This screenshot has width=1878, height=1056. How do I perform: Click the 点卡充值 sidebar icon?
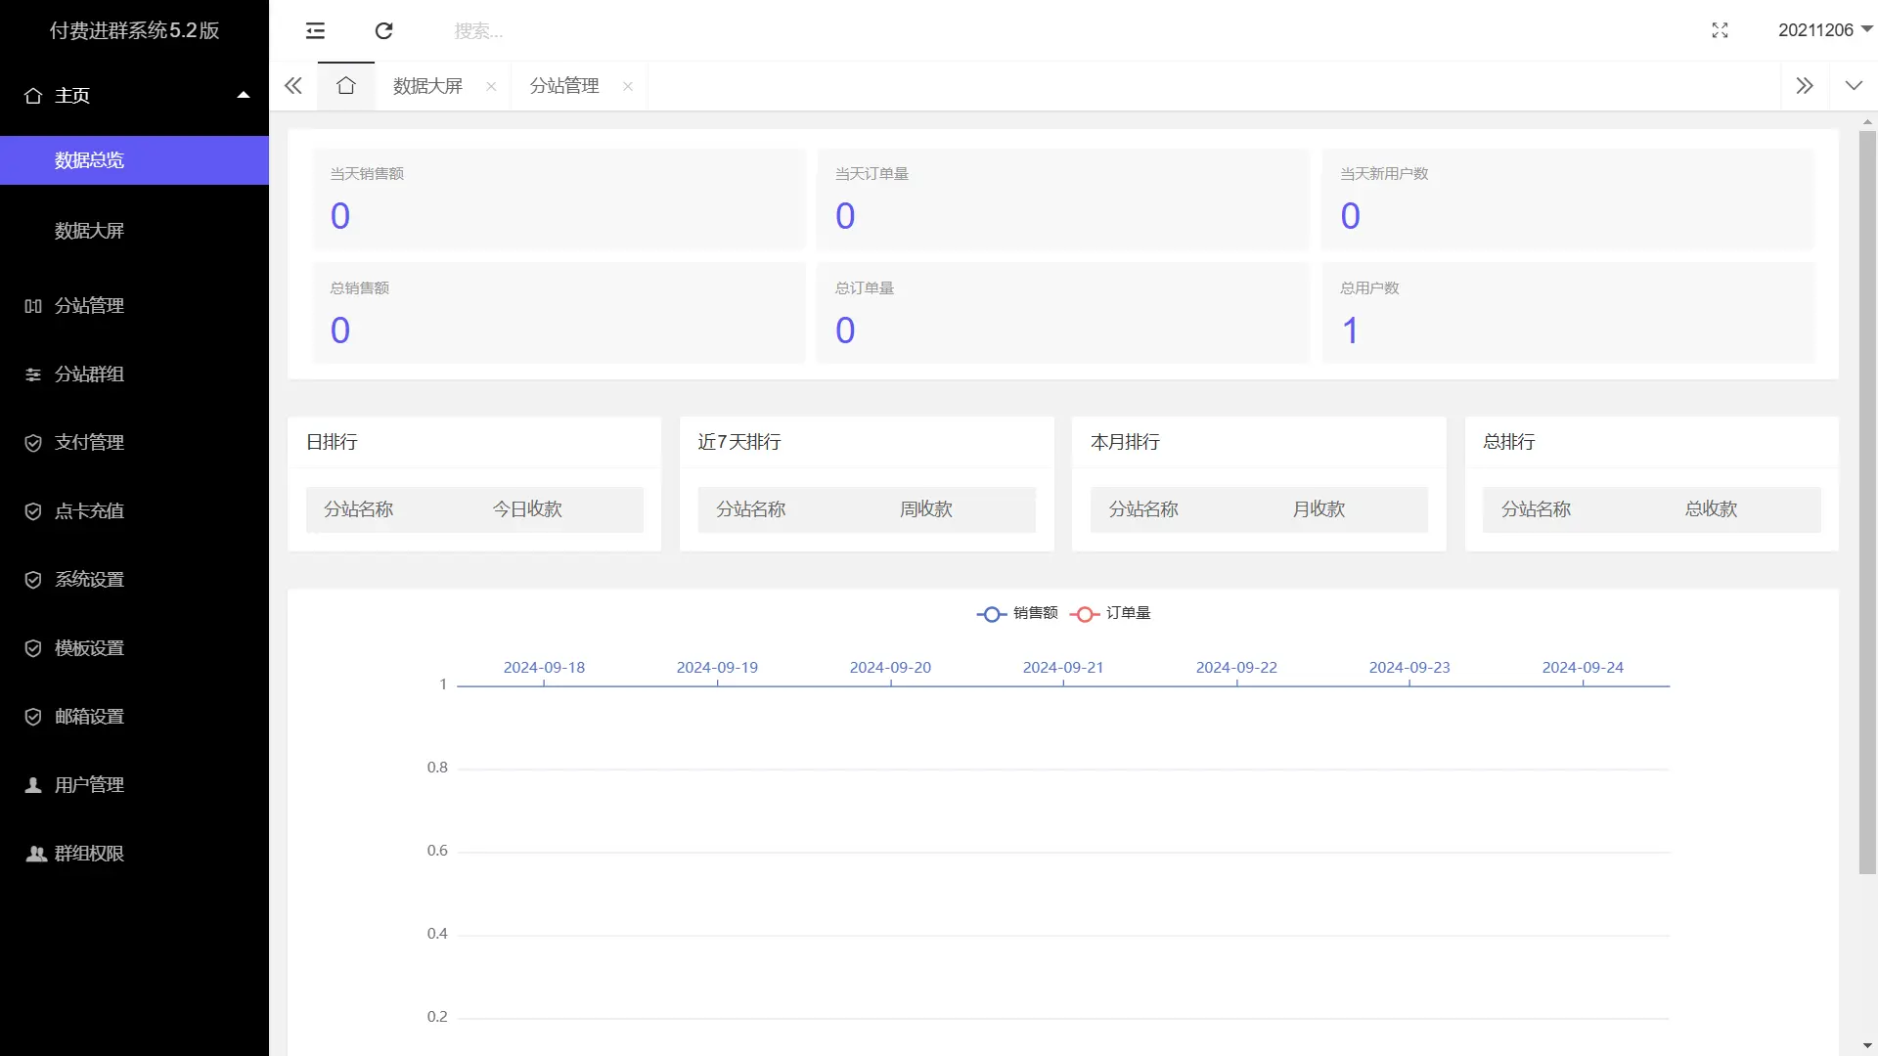click(x=33, y=510)
